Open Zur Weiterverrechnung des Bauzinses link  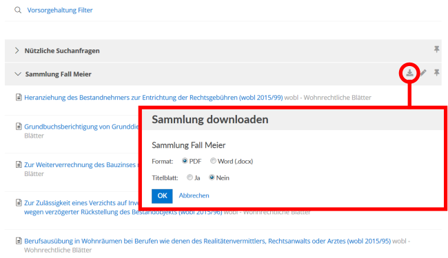81,165
